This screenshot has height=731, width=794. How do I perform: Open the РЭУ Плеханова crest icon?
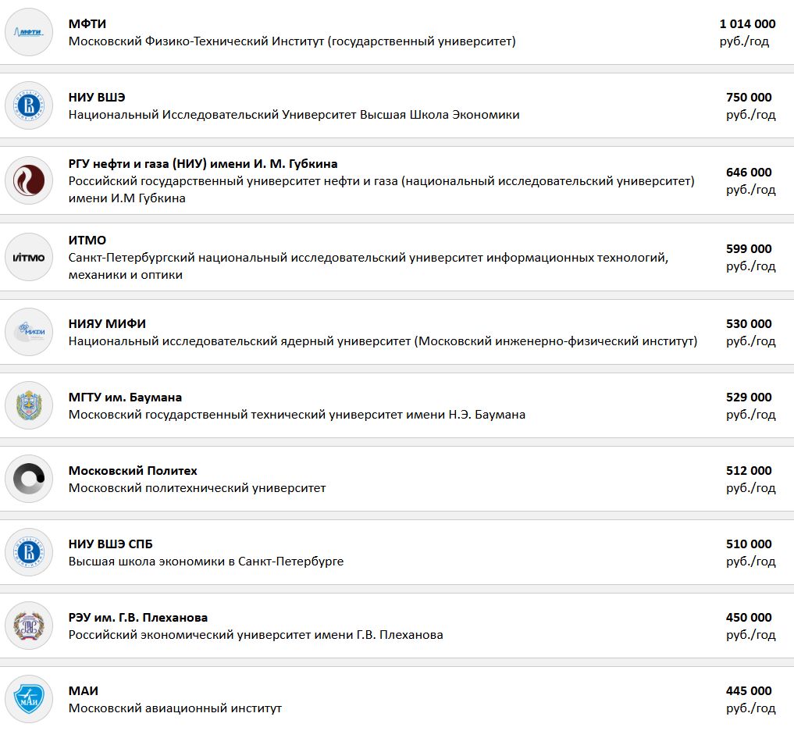click(29, 626)
